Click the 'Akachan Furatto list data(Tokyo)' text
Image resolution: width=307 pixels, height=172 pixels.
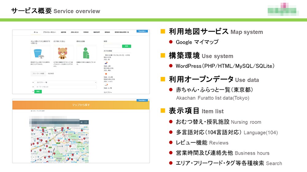[x=213, y=98]
